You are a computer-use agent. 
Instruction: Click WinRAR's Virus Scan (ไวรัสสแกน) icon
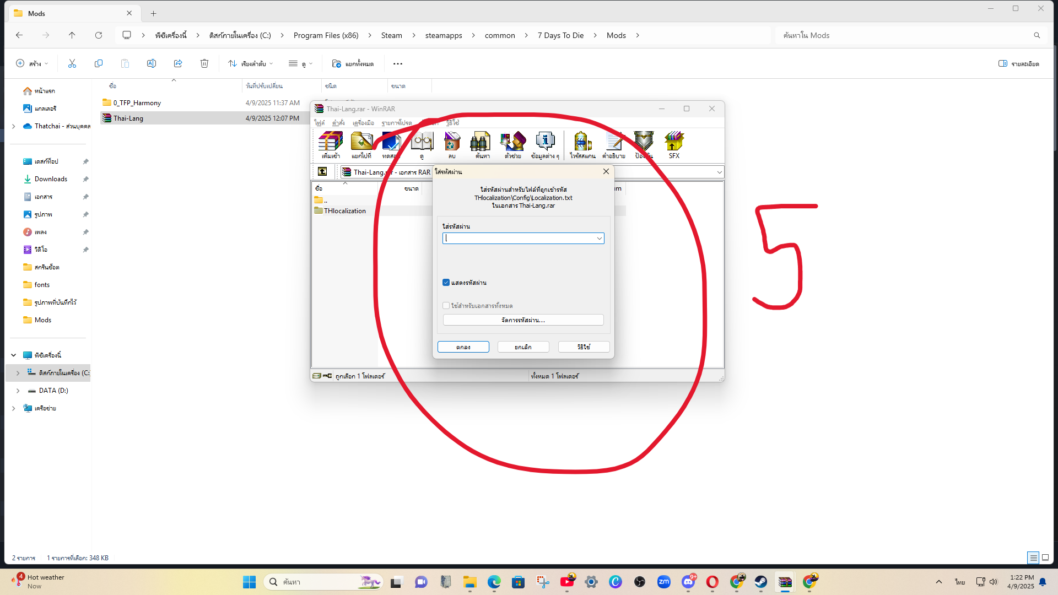tap(582, 145)
